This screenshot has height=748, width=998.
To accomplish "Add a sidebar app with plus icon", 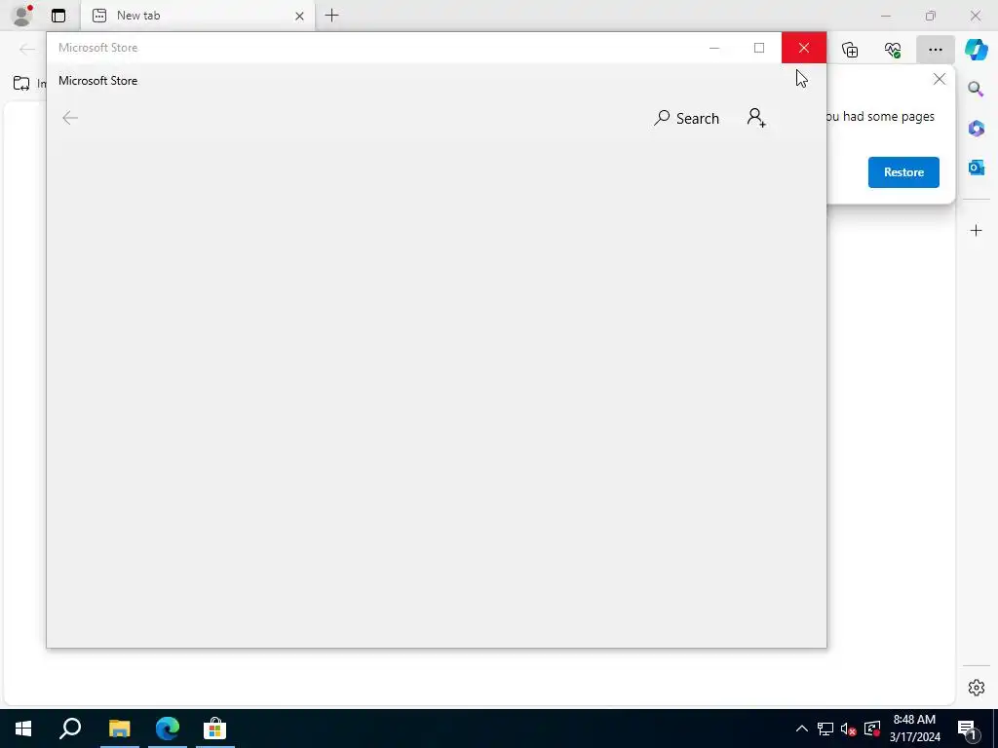I will click(976, 230).
